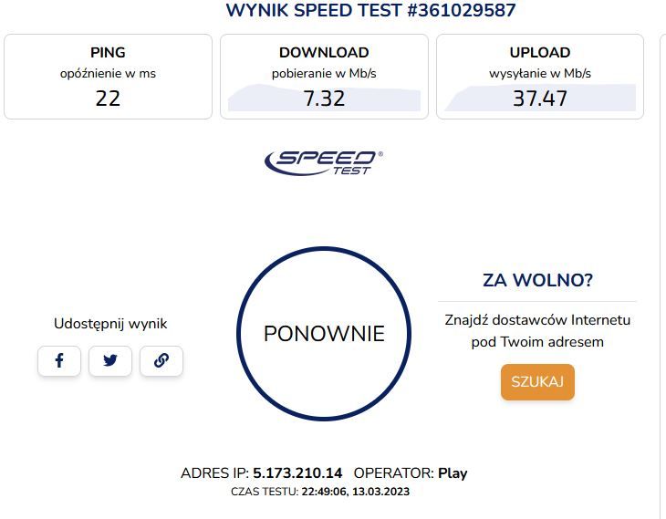This screenshot has height=519, width=666.
Task: Click the Speed Test logo
Action: click(x=324, y=162)
